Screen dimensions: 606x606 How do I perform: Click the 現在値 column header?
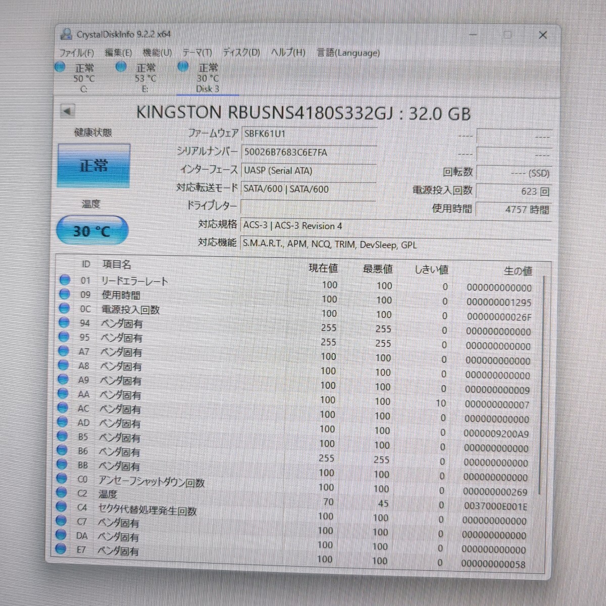pyautogui.click(x=323, y=268)
